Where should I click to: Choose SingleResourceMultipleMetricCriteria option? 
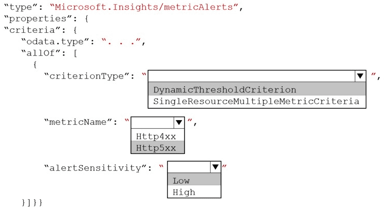point(257,102)
